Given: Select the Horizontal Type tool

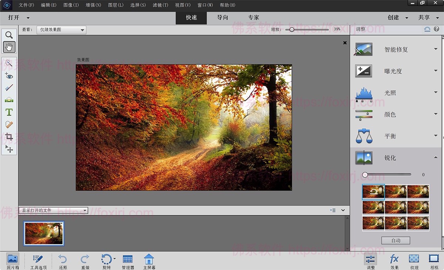Looking at the screenshot, I should 9,112.
